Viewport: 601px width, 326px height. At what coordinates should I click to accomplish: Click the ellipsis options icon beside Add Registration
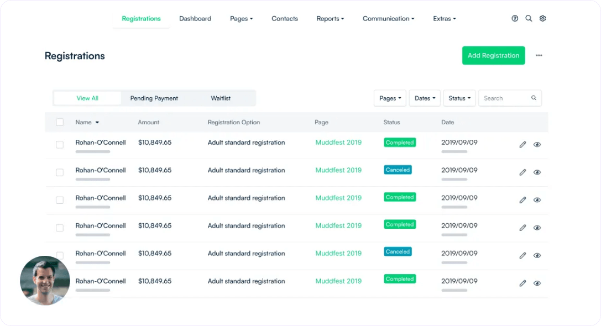pyautogui.click(x=539, y=55)
